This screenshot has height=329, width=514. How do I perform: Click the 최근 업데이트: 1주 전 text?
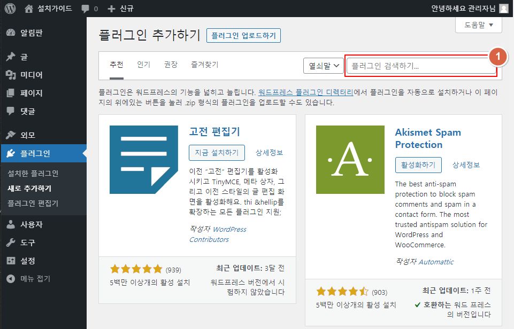(456, 291)
